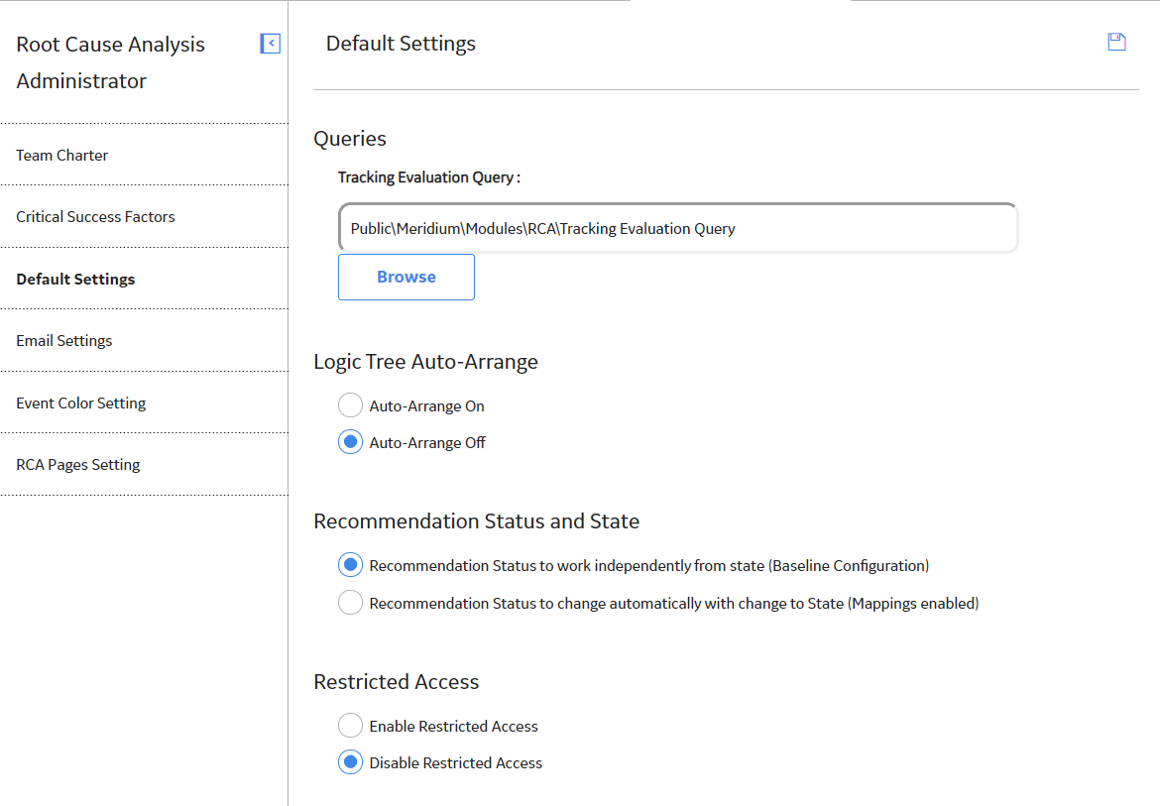The height and width of the screenshot is (806, 1160).
Task: Click the Default Settings page title
Action: [401, 44]
